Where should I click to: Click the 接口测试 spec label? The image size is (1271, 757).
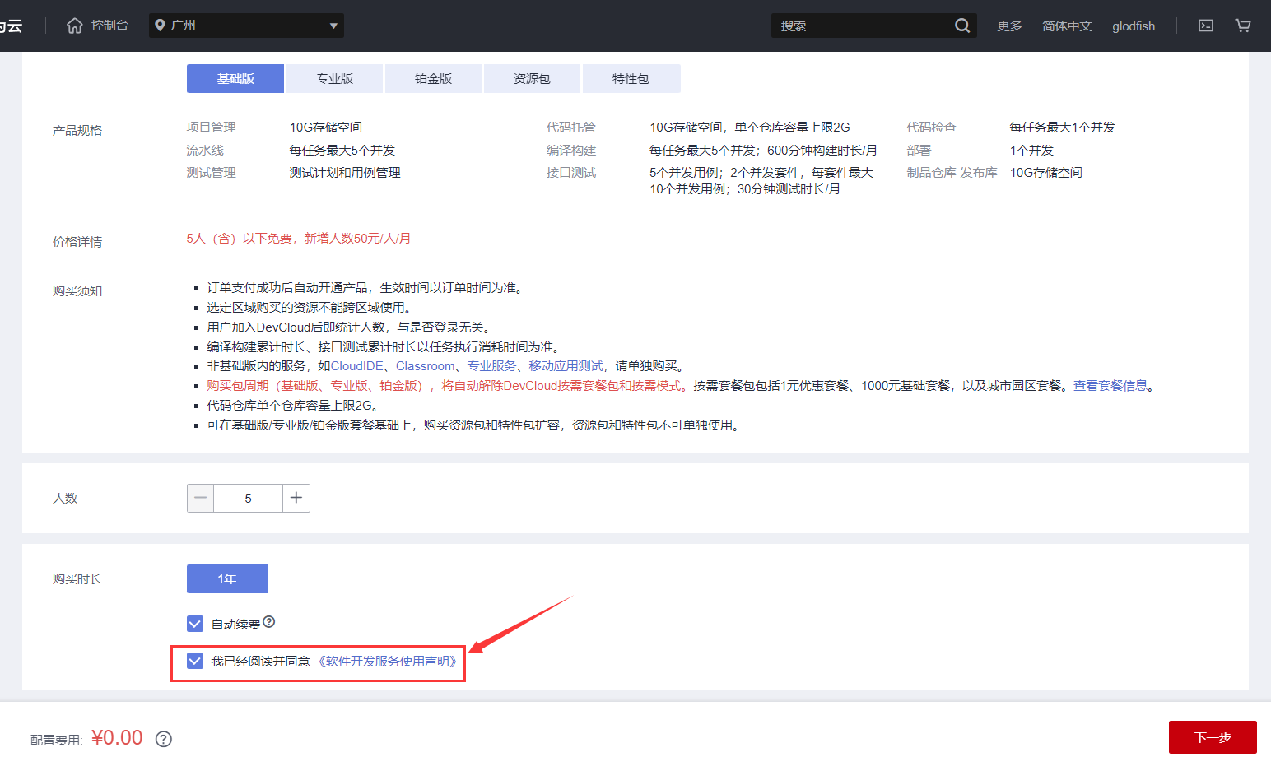coord(571,173)
